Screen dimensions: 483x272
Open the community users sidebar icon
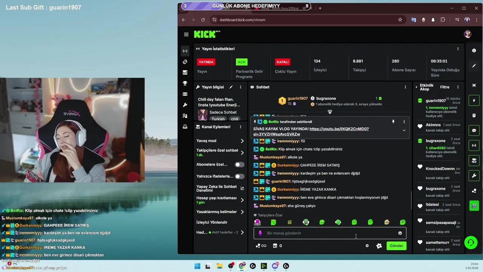(x=185, y=116)
